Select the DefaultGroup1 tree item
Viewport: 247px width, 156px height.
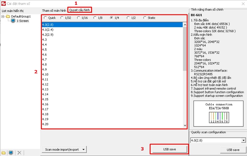click(21, 16)
